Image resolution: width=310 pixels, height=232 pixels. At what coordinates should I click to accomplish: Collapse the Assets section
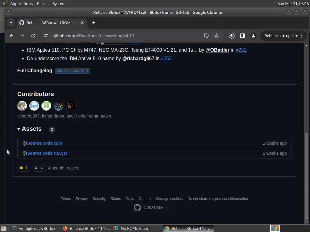29,129
